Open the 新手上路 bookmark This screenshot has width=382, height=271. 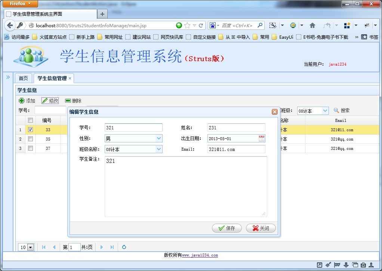point(82,37)
